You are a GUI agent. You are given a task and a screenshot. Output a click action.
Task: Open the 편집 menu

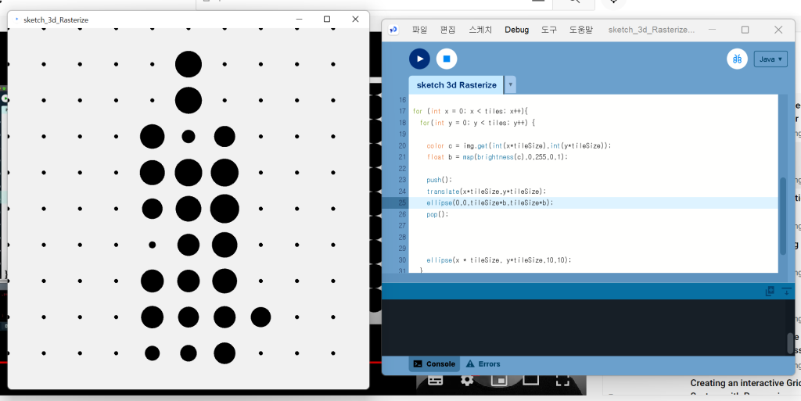click(447, 30)
